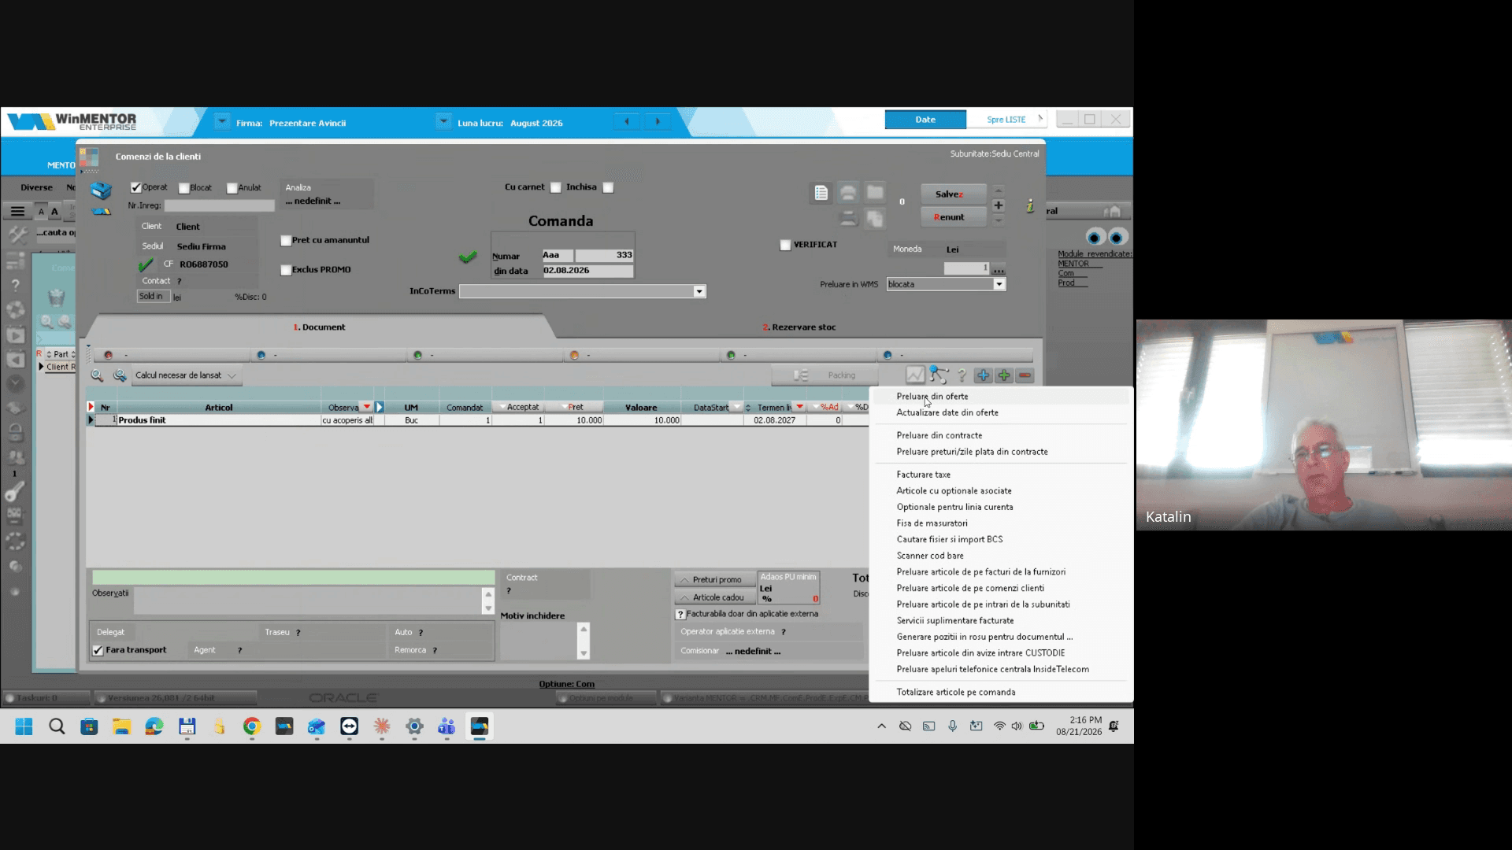Click the magnifier search icon above the grid
The height and width of the screenshot is (850, 1512).
pos(97,375)
